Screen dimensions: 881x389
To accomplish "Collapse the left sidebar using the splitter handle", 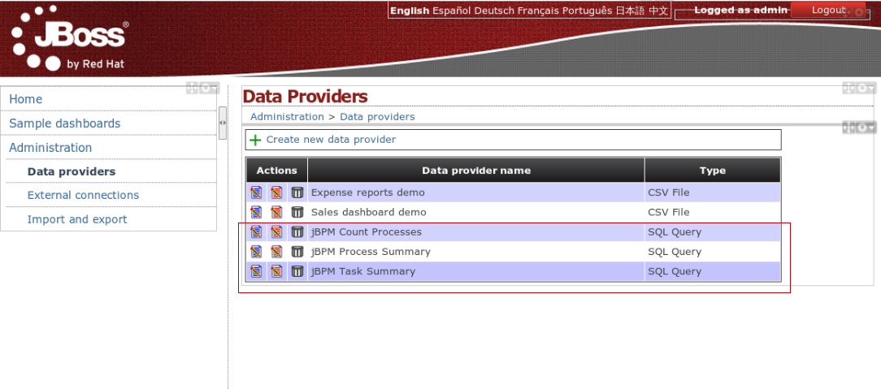I will 223,123.
